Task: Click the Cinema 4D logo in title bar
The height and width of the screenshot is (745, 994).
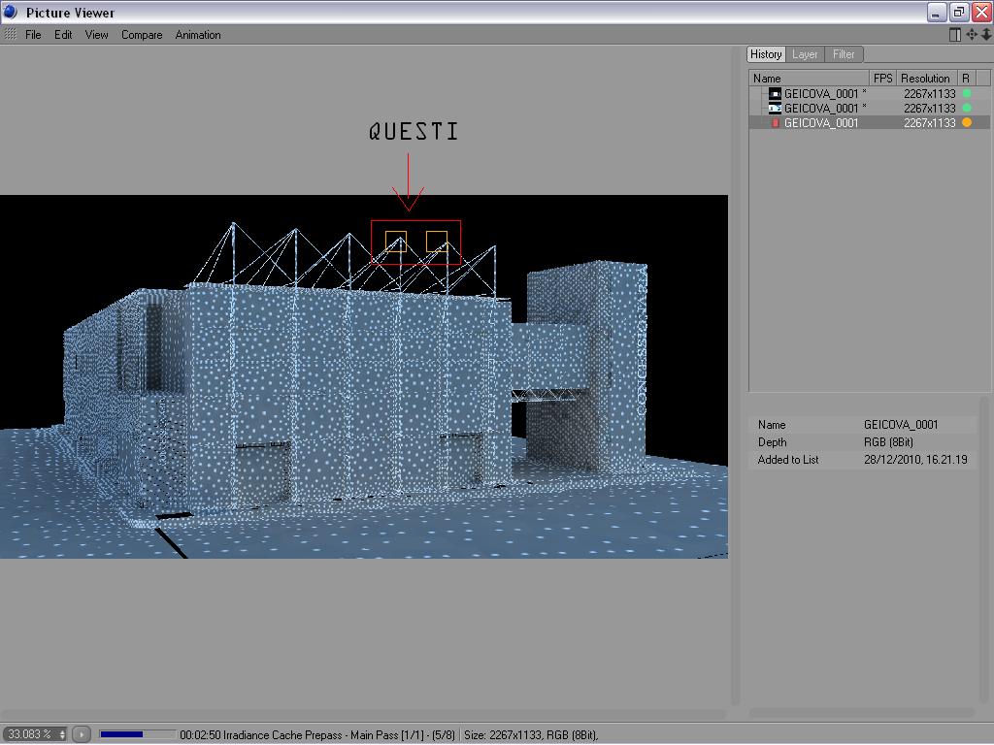Action: (x=10, y=12)
